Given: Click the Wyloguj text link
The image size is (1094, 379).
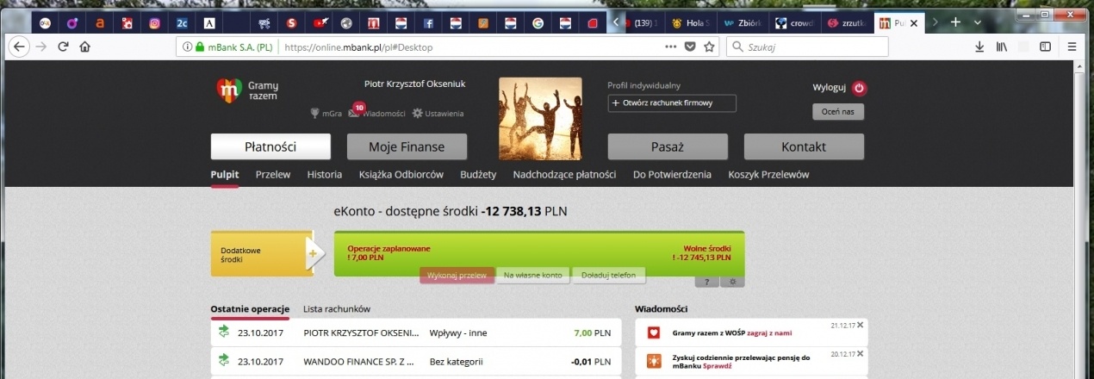Looking at the screenshot, I should [830, 88].
